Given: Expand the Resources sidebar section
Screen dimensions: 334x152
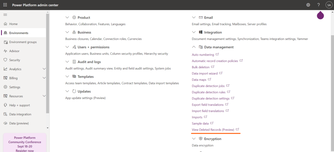Looking at the screenshot, I should (44, 96).
